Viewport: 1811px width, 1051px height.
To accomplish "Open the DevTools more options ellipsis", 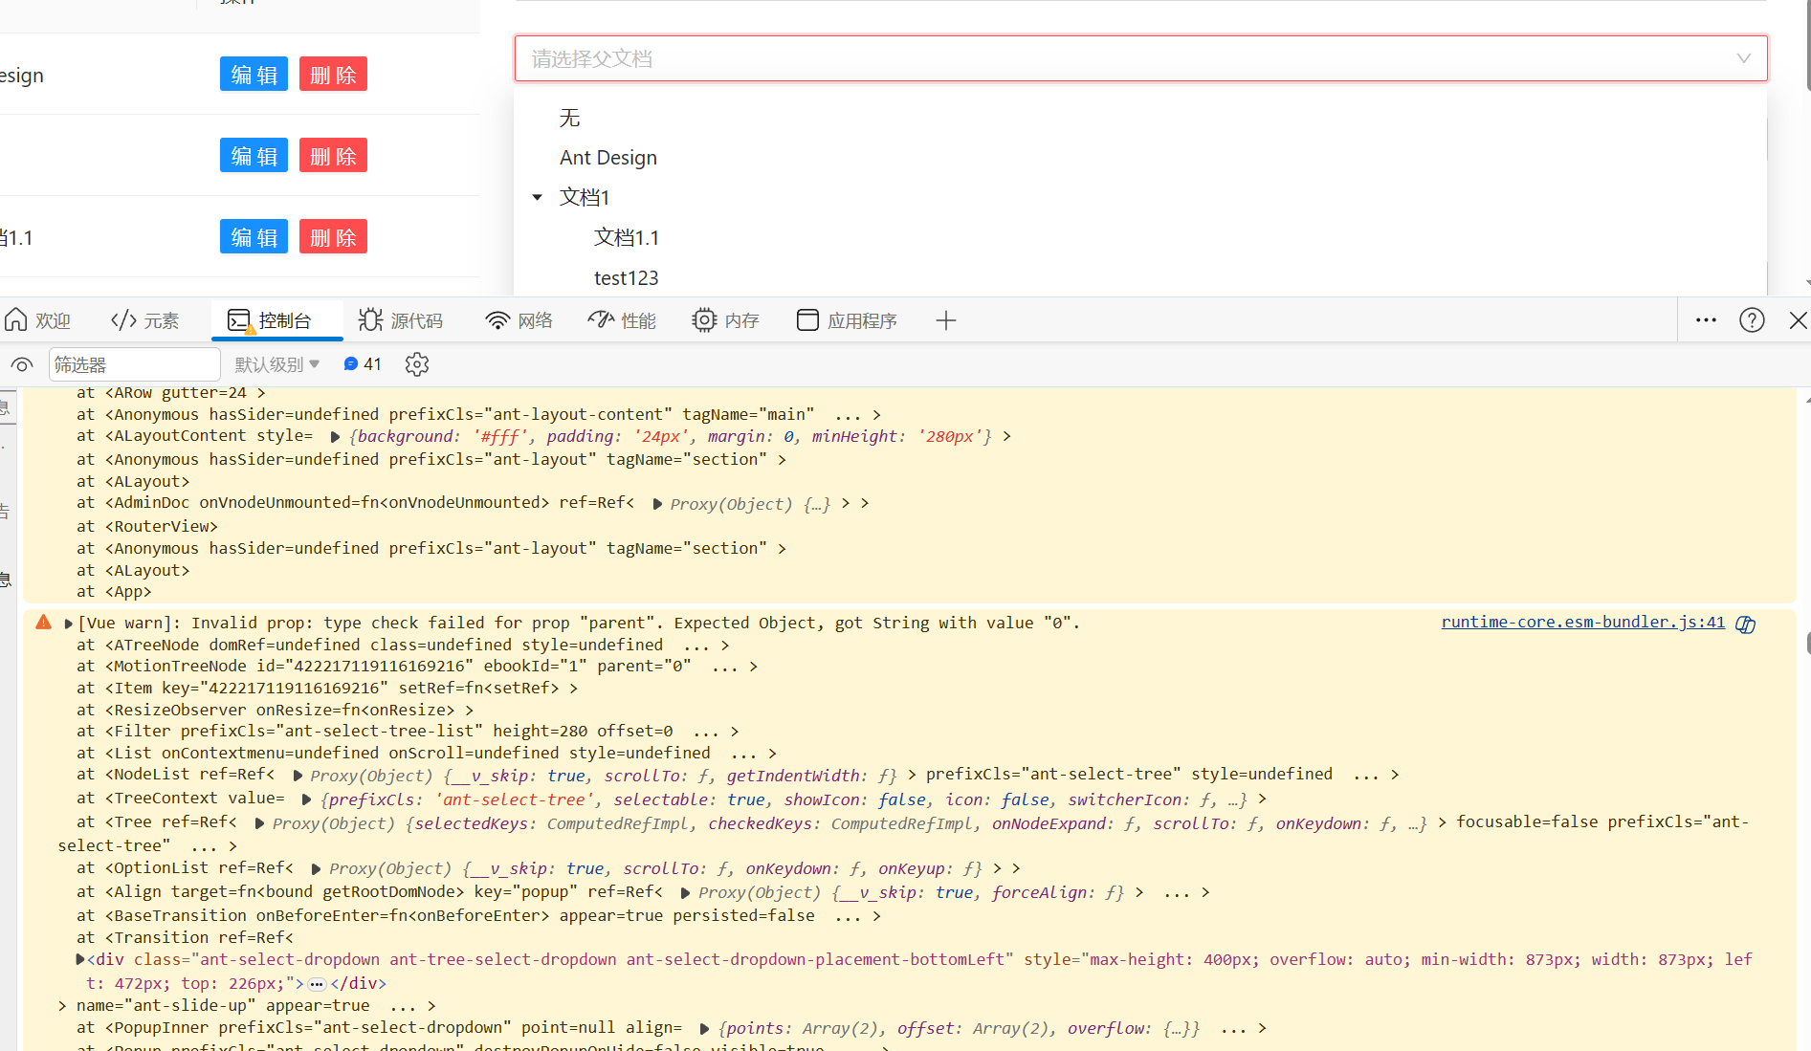I will 1706,320.
